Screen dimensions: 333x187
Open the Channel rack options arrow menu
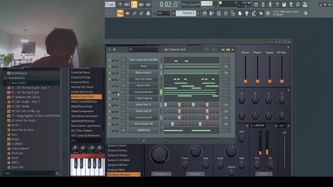pyautogui.click(x=109, y=50)
